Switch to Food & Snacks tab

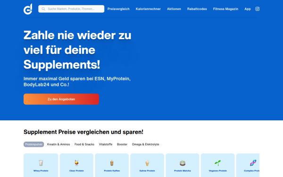pyautogui.click(x=84, y=144)
